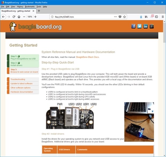Open page actions three-dot menu
Screen dimensions: 166x157
pyautogui.click(x=115, y=17)
